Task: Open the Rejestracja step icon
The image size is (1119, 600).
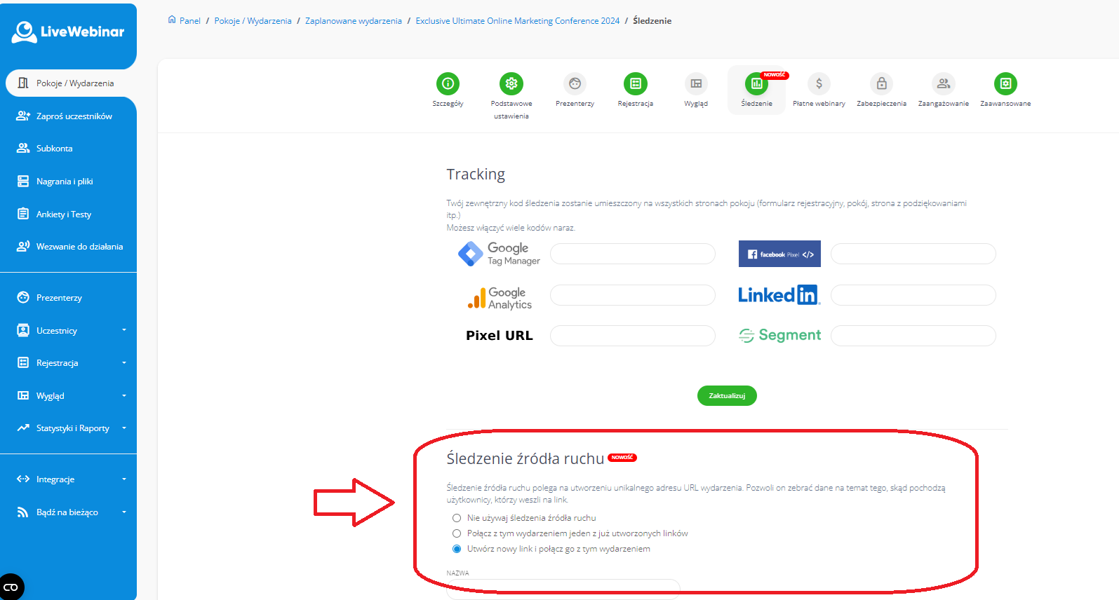Action: (636, 84)
